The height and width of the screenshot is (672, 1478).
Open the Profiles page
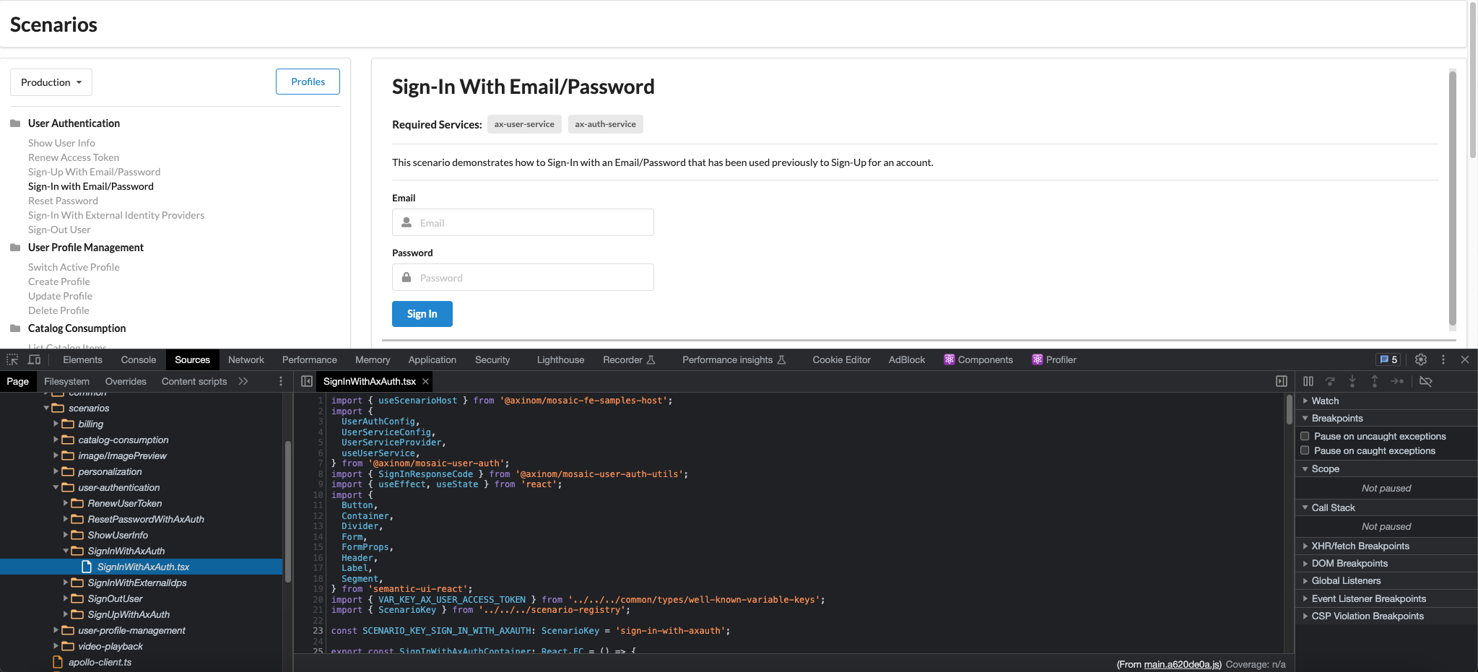point(308,82)
